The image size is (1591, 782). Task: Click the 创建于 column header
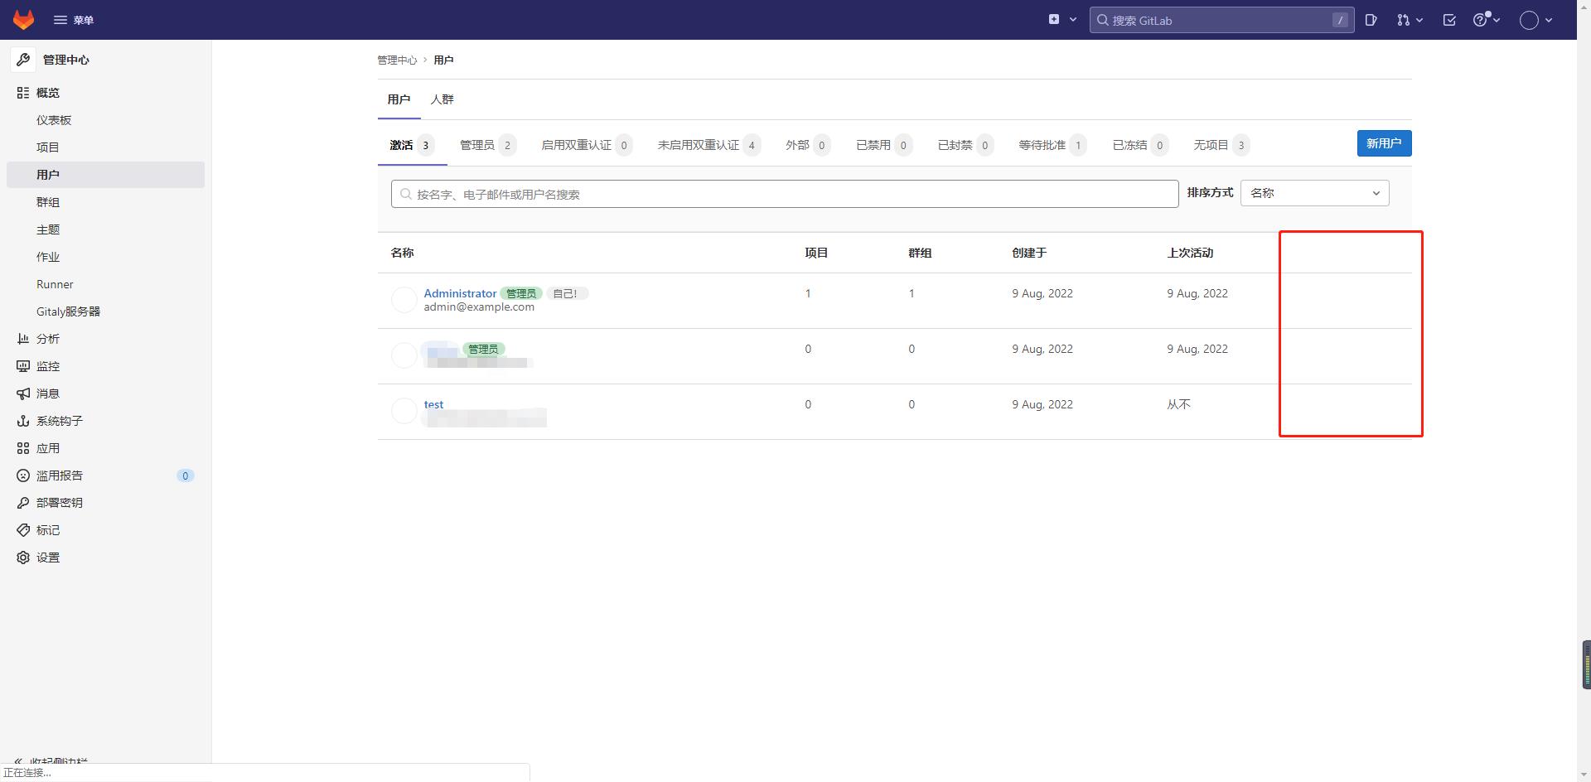1029,253
